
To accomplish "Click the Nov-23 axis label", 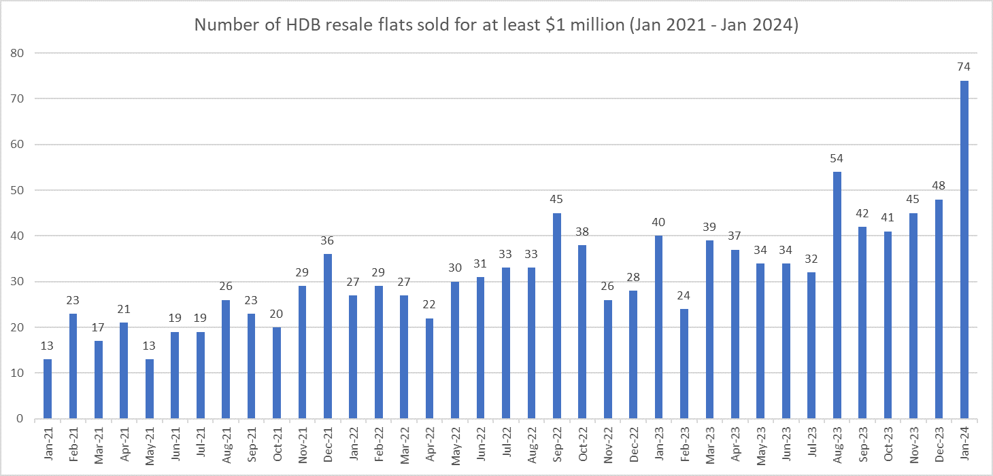I will point(913,444).
